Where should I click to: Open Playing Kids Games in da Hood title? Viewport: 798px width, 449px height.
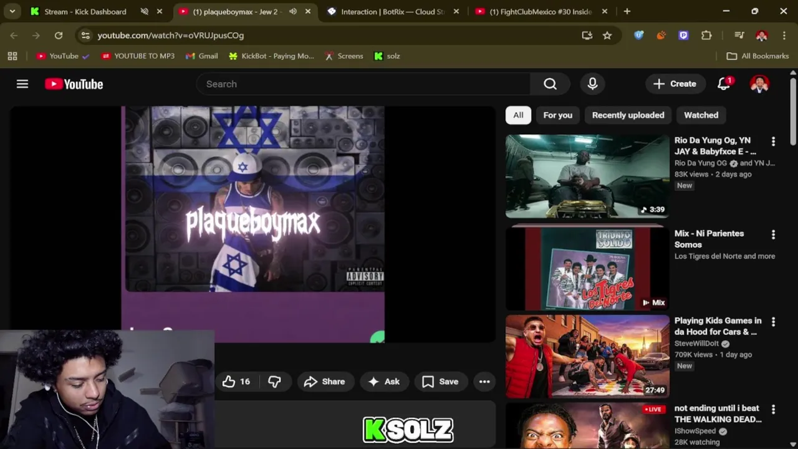point(718,326)
